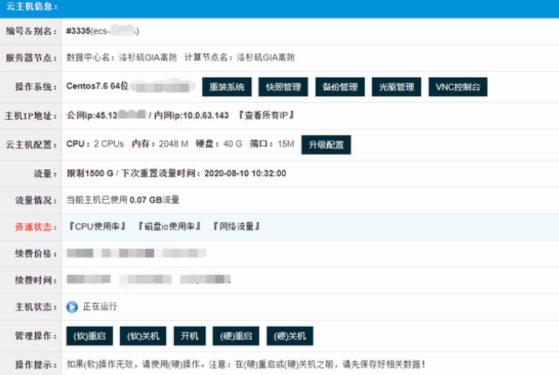Open the CPU使用率 usage link
Screen dimensions: 559x375
click(x=97, y=227)
